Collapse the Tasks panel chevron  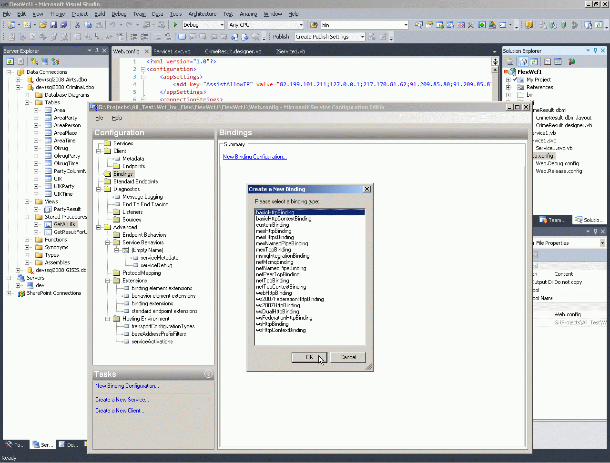tap(208, 374)
